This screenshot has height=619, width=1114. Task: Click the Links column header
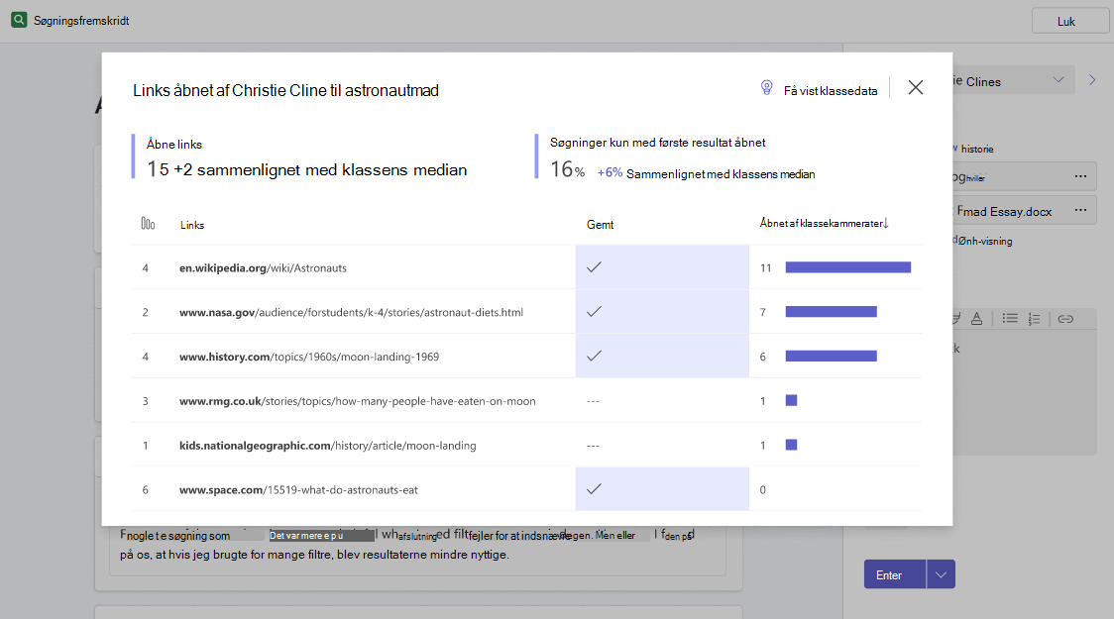tap(192, 225)
